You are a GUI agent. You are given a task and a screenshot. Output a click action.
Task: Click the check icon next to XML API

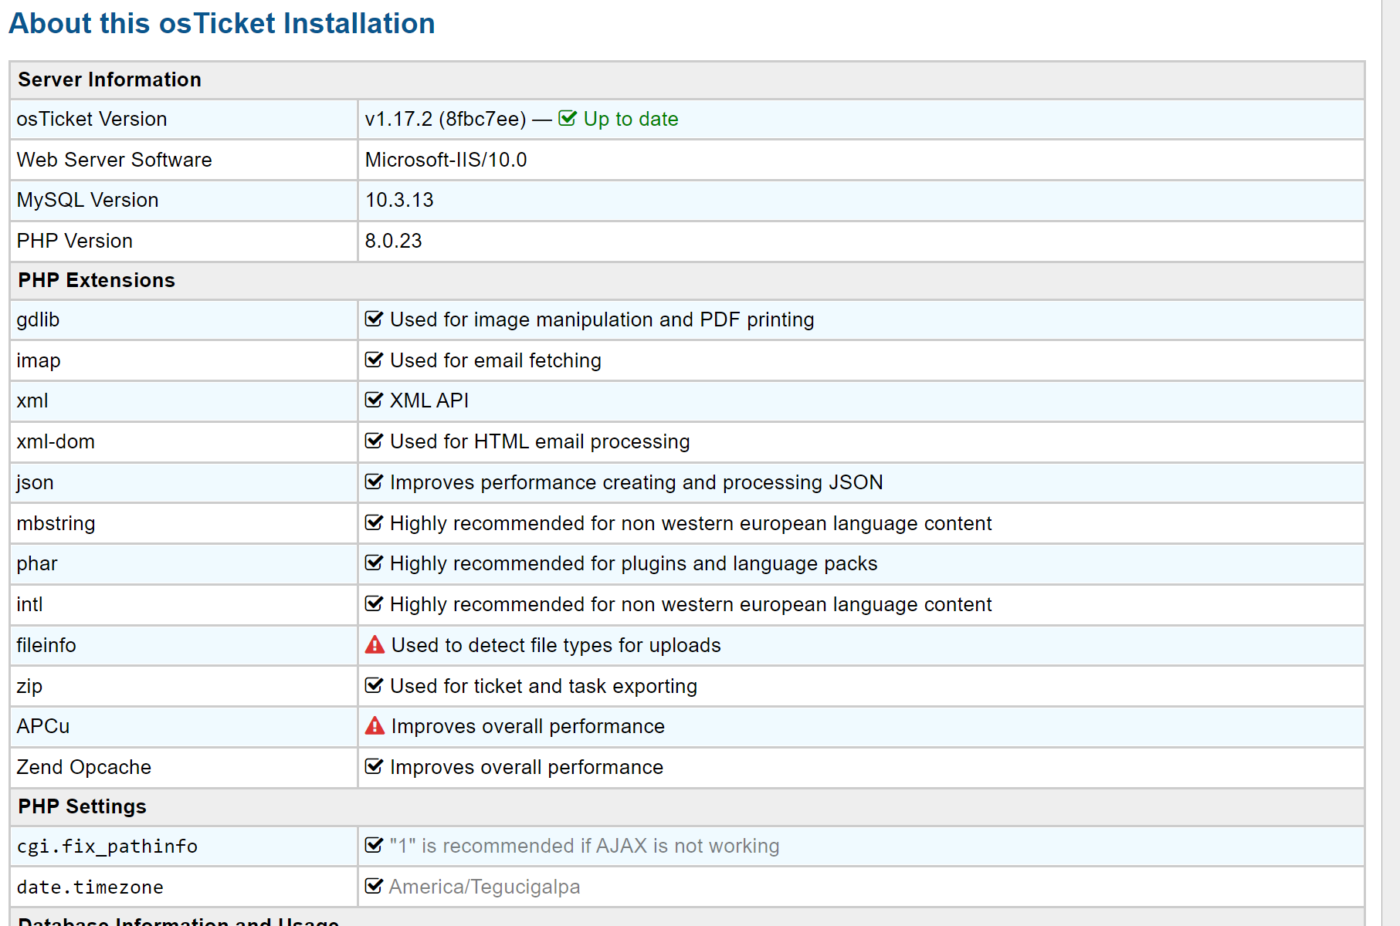(x=374, y=400)
